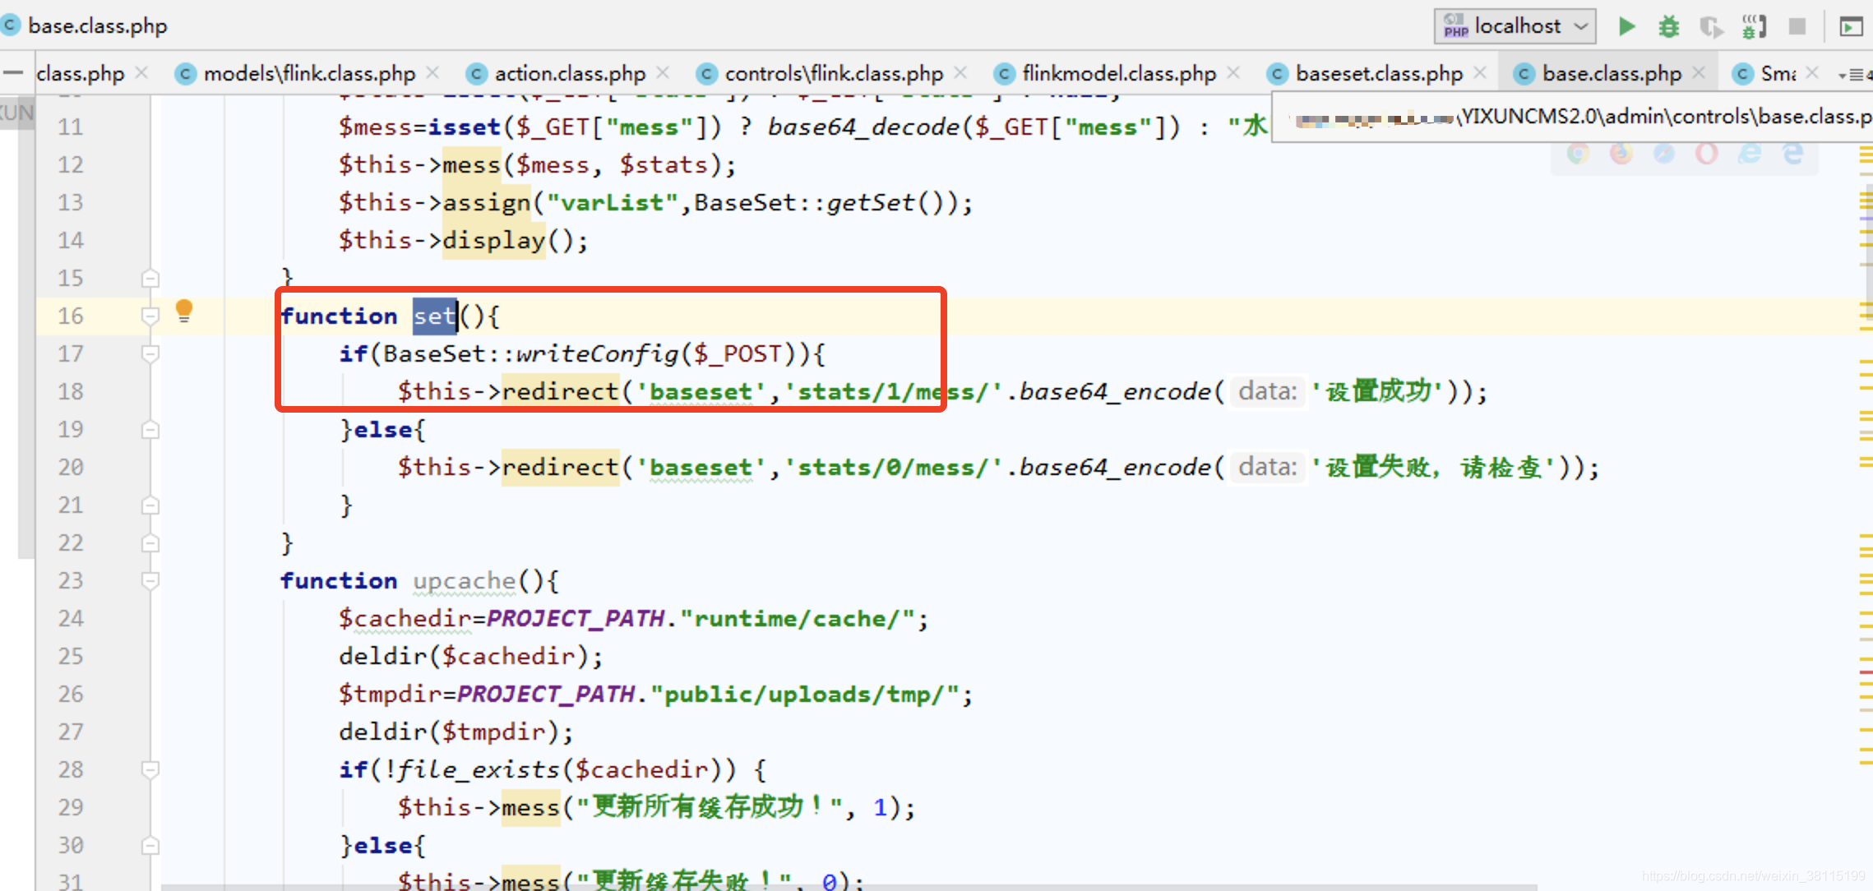Screen dimensions: 1873x891
Task: Click class icon on controls\flink.class.php tab
Action: [706, 74]
